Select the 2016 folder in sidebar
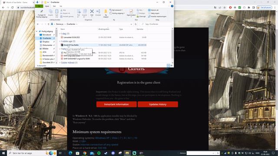The width and height of the screenshot is (278, 156). tap(44, 52)
